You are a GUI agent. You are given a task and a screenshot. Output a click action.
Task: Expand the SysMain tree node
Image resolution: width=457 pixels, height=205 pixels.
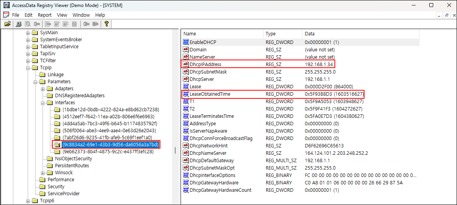28,33
